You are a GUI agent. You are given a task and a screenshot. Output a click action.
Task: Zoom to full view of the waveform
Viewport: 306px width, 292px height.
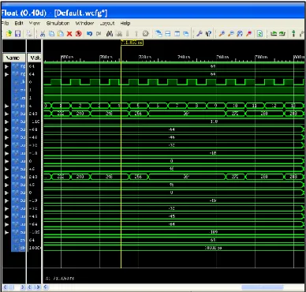240,34
